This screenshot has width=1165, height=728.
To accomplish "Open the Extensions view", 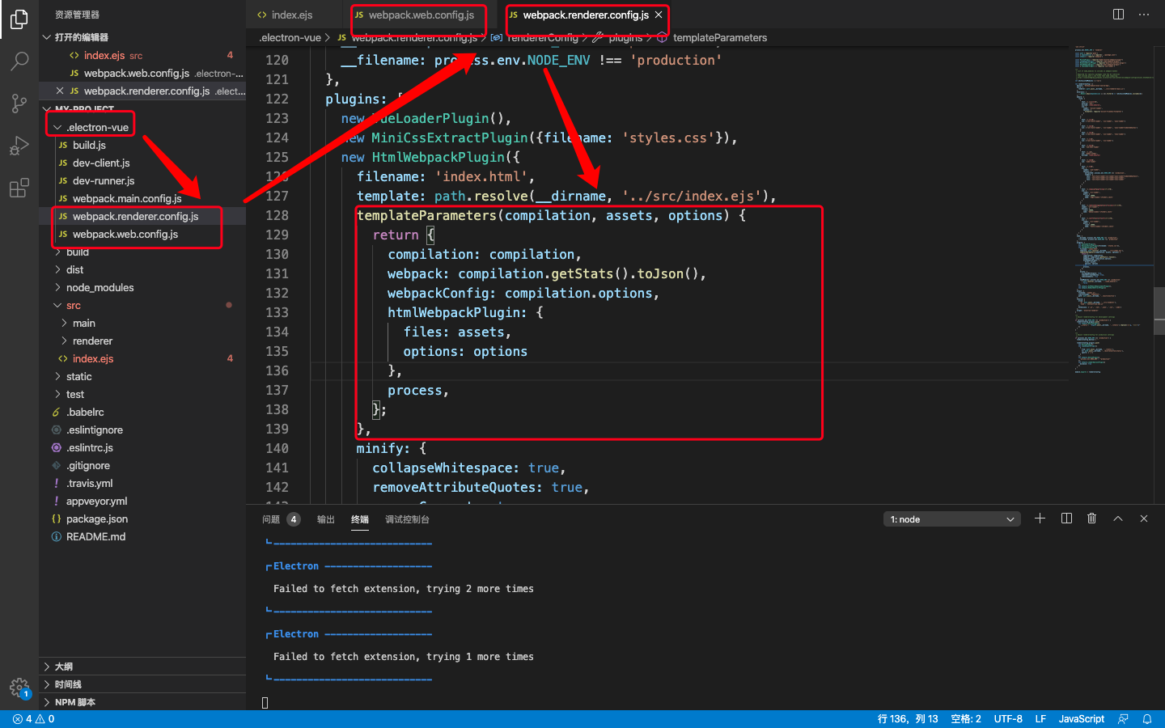I will (x=19, y=188).
